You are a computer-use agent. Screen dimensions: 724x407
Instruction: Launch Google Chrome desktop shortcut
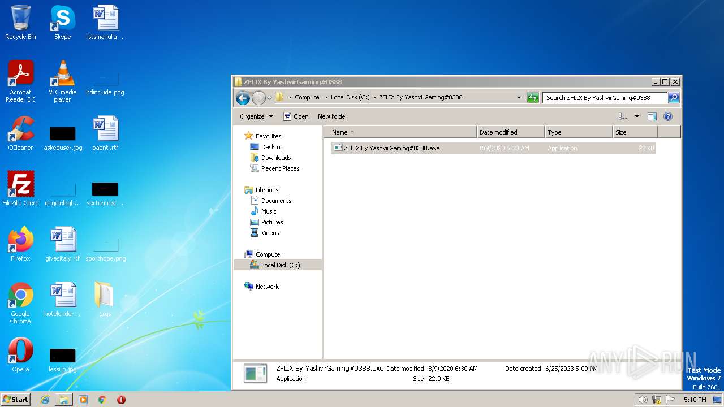[20, 303]
